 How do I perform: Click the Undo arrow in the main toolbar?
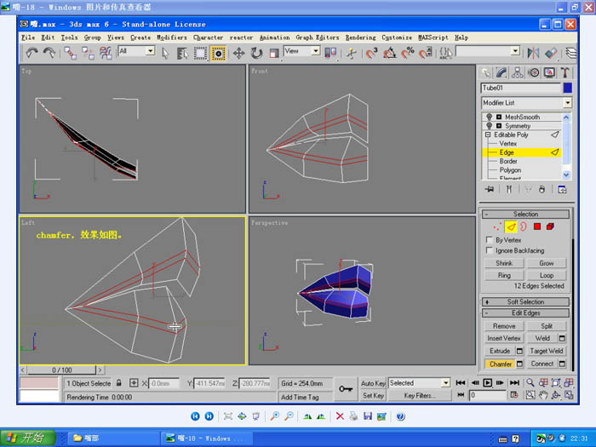(32, 53)
